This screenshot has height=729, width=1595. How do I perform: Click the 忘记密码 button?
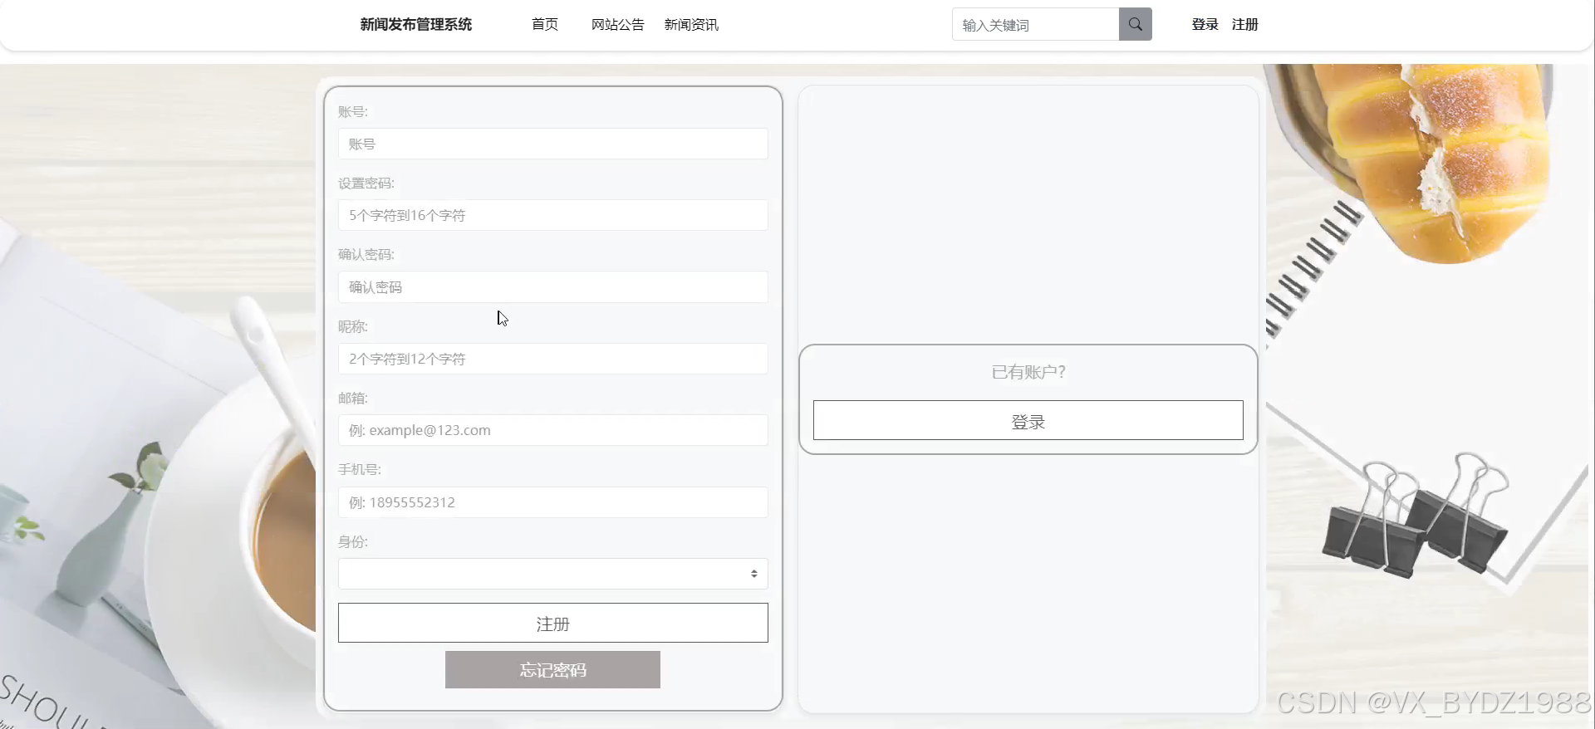pos(552,670)
